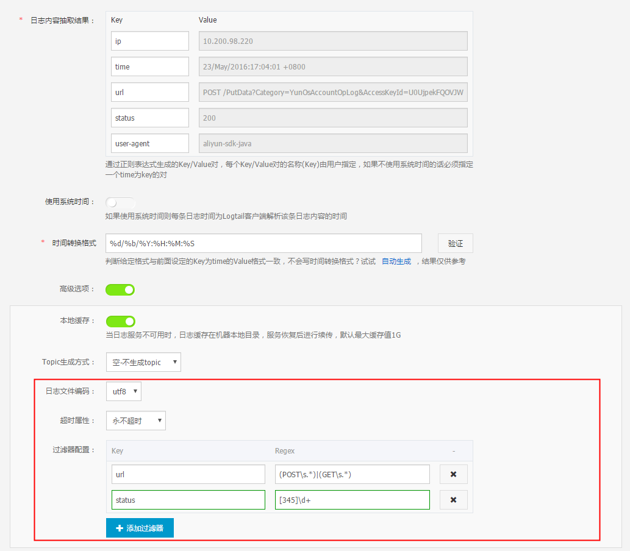Viewport: 630px width, 551px height.
Task: Open the 日志文件编码 utf8 dropdown
Action: pos(123,391)
